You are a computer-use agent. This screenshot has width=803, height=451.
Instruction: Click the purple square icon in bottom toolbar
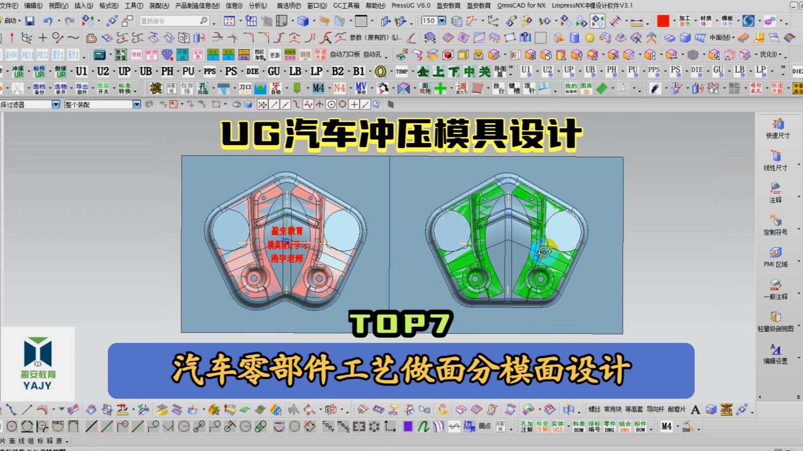(x=408, y=427)
